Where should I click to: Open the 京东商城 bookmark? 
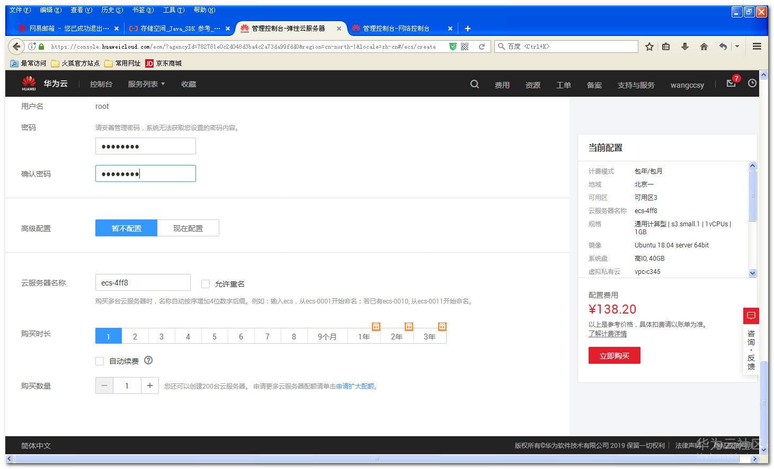click(164, 63)
